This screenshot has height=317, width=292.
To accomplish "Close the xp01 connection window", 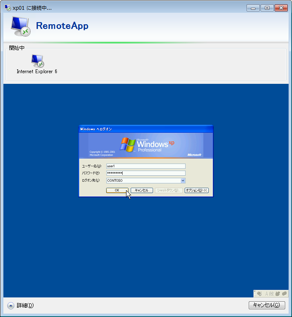I will tap(281, 8).
